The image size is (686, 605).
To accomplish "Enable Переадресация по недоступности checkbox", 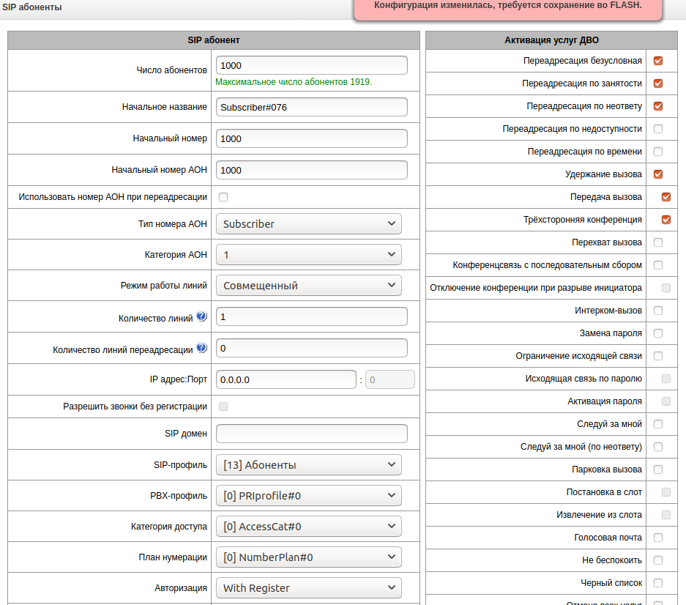I will click(658, 129).
